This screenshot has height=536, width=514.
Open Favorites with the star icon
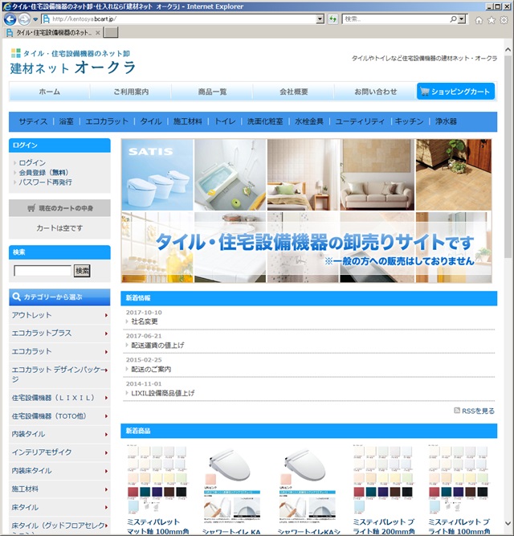492,20
